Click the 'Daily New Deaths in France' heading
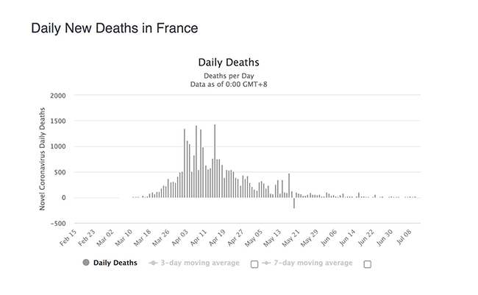478x295 pixels. (x=114, y=29)
